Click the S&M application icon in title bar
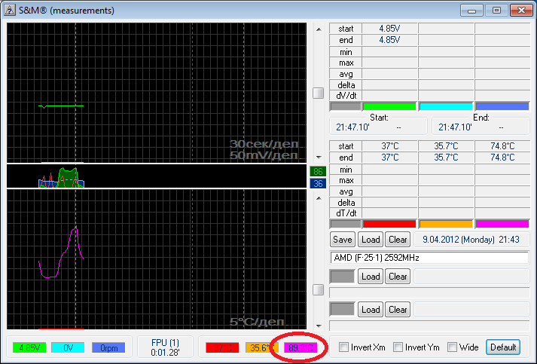The height and width of the screenshot is (364, 537). tap(9, 10)
